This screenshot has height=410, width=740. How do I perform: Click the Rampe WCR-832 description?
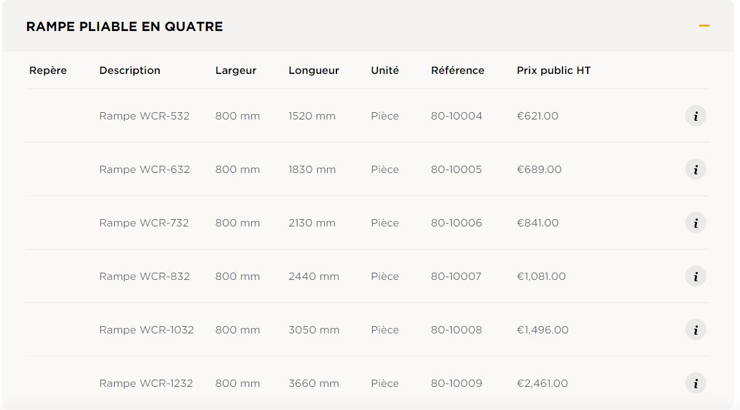click(x=144, y=277)
